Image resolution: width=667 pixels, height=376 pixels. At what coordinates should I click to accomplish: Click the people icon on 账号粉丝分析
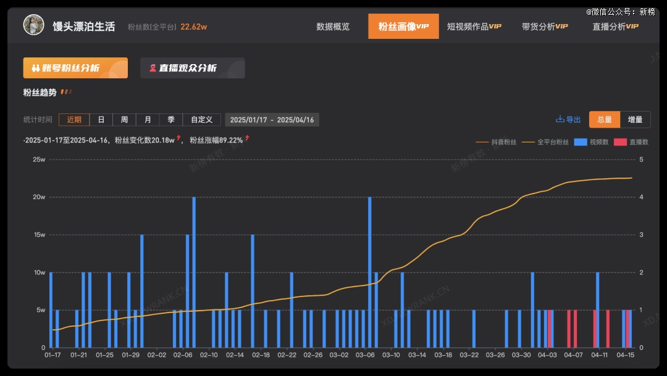[36, 68]
